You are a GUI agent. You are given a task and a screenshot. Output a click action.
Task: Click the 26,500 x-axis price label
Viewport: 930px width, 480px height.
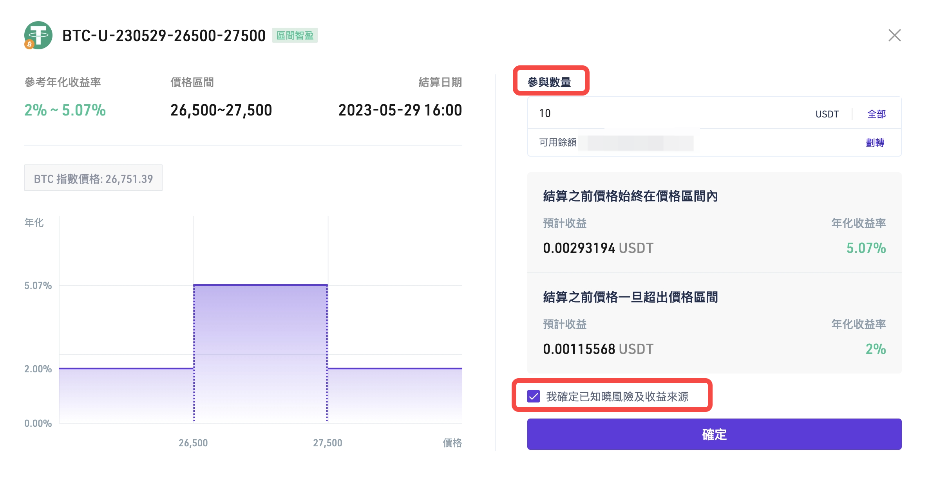coord(193,443)
